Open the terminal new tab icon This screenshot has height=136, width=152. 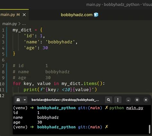(x=18, y=100)
